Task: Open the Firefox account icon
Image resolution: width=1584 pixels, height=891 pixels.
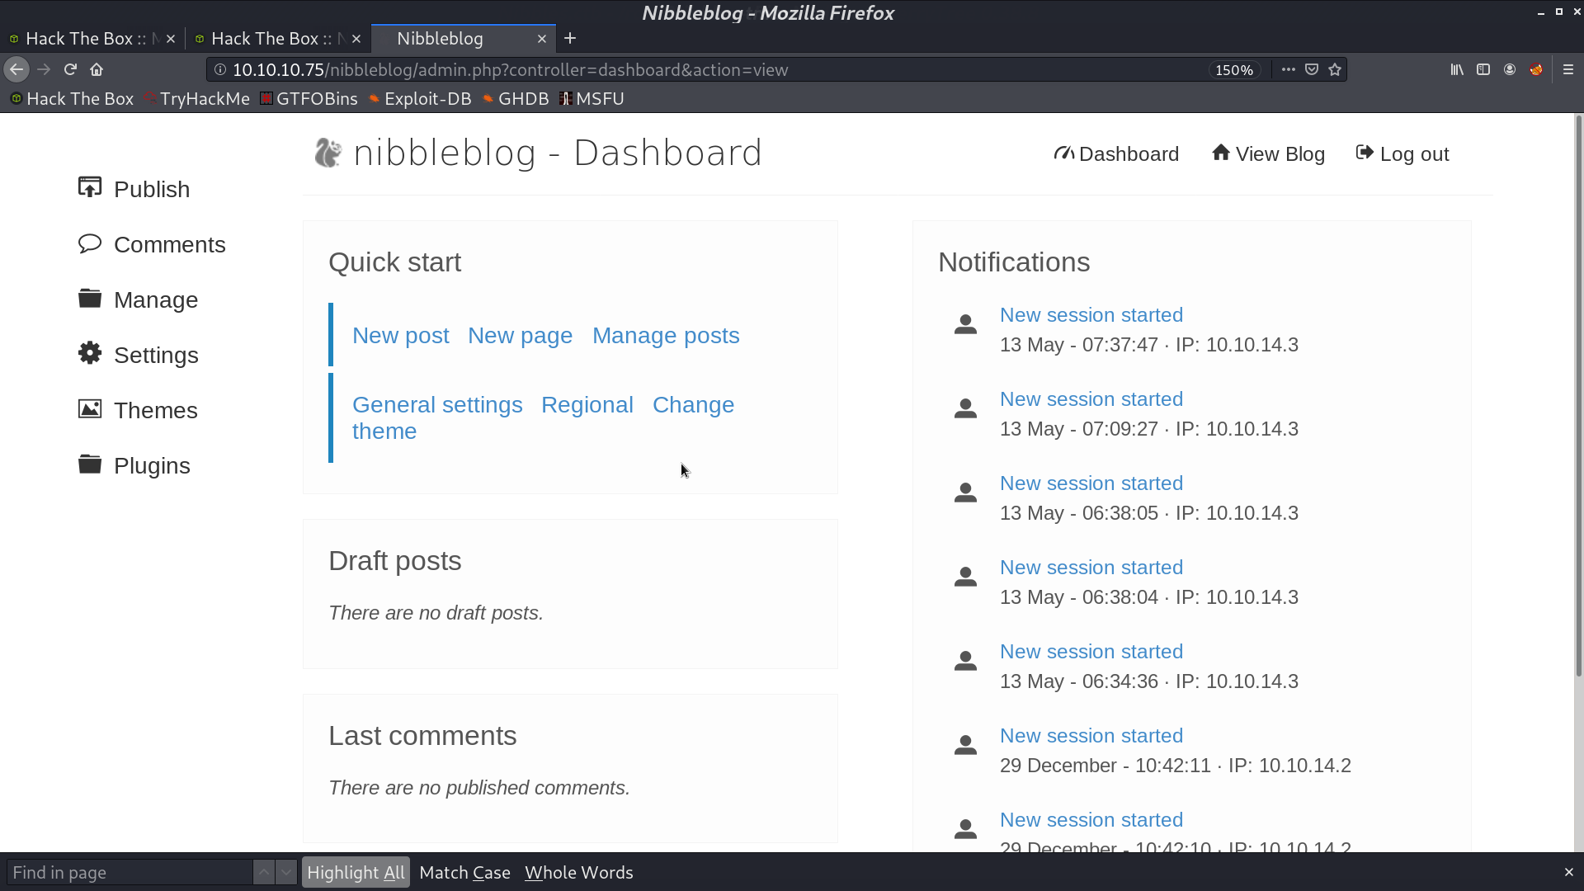Action: tap(1510, 70)
